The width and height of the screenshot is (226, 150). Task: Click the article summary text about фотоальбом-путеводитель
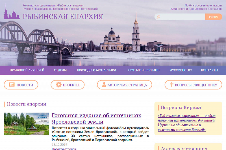point(100,134)
